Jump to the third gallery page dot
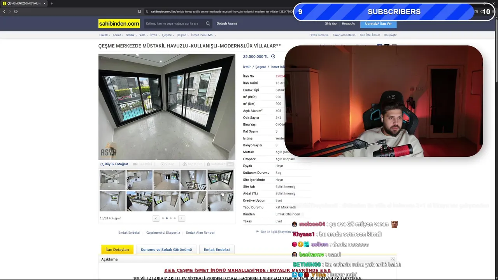This screenshot has height=280, width=498. (171, 218)
